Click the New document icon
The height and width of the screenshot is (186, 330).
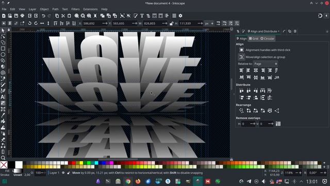click(4, 16)
